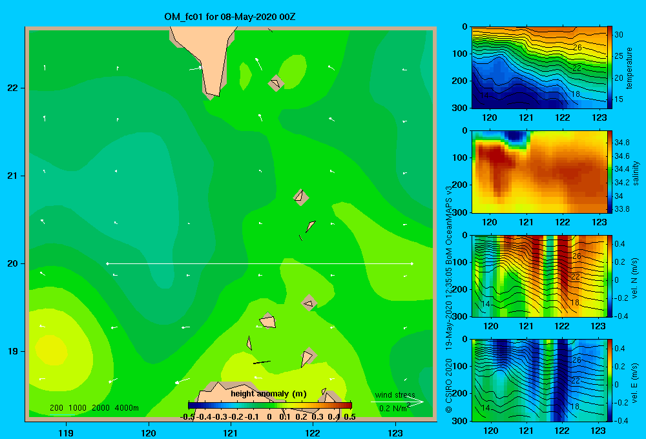The width and height of the screenshot is (646, 439).
Task: Click the latitude label 20 on main map
Action: (13, 263)
